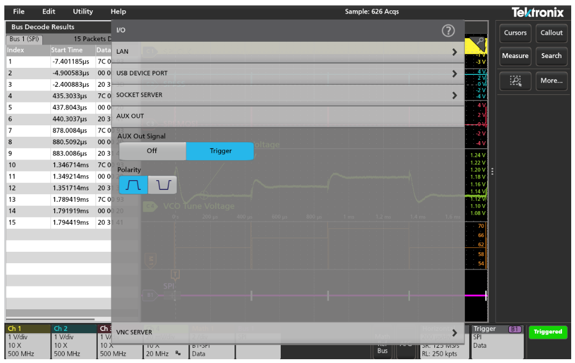Click the magnifier icon on waveform corner
Viewport: 575px width, 363px height.
click(x=480, y=42)
